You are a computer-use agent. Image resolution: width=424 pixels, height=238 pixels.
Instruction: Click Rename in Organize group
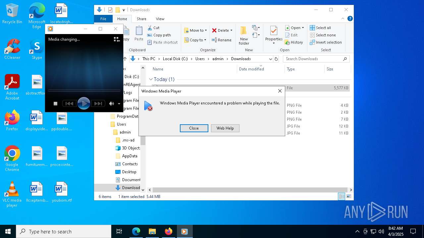(222, 40)
